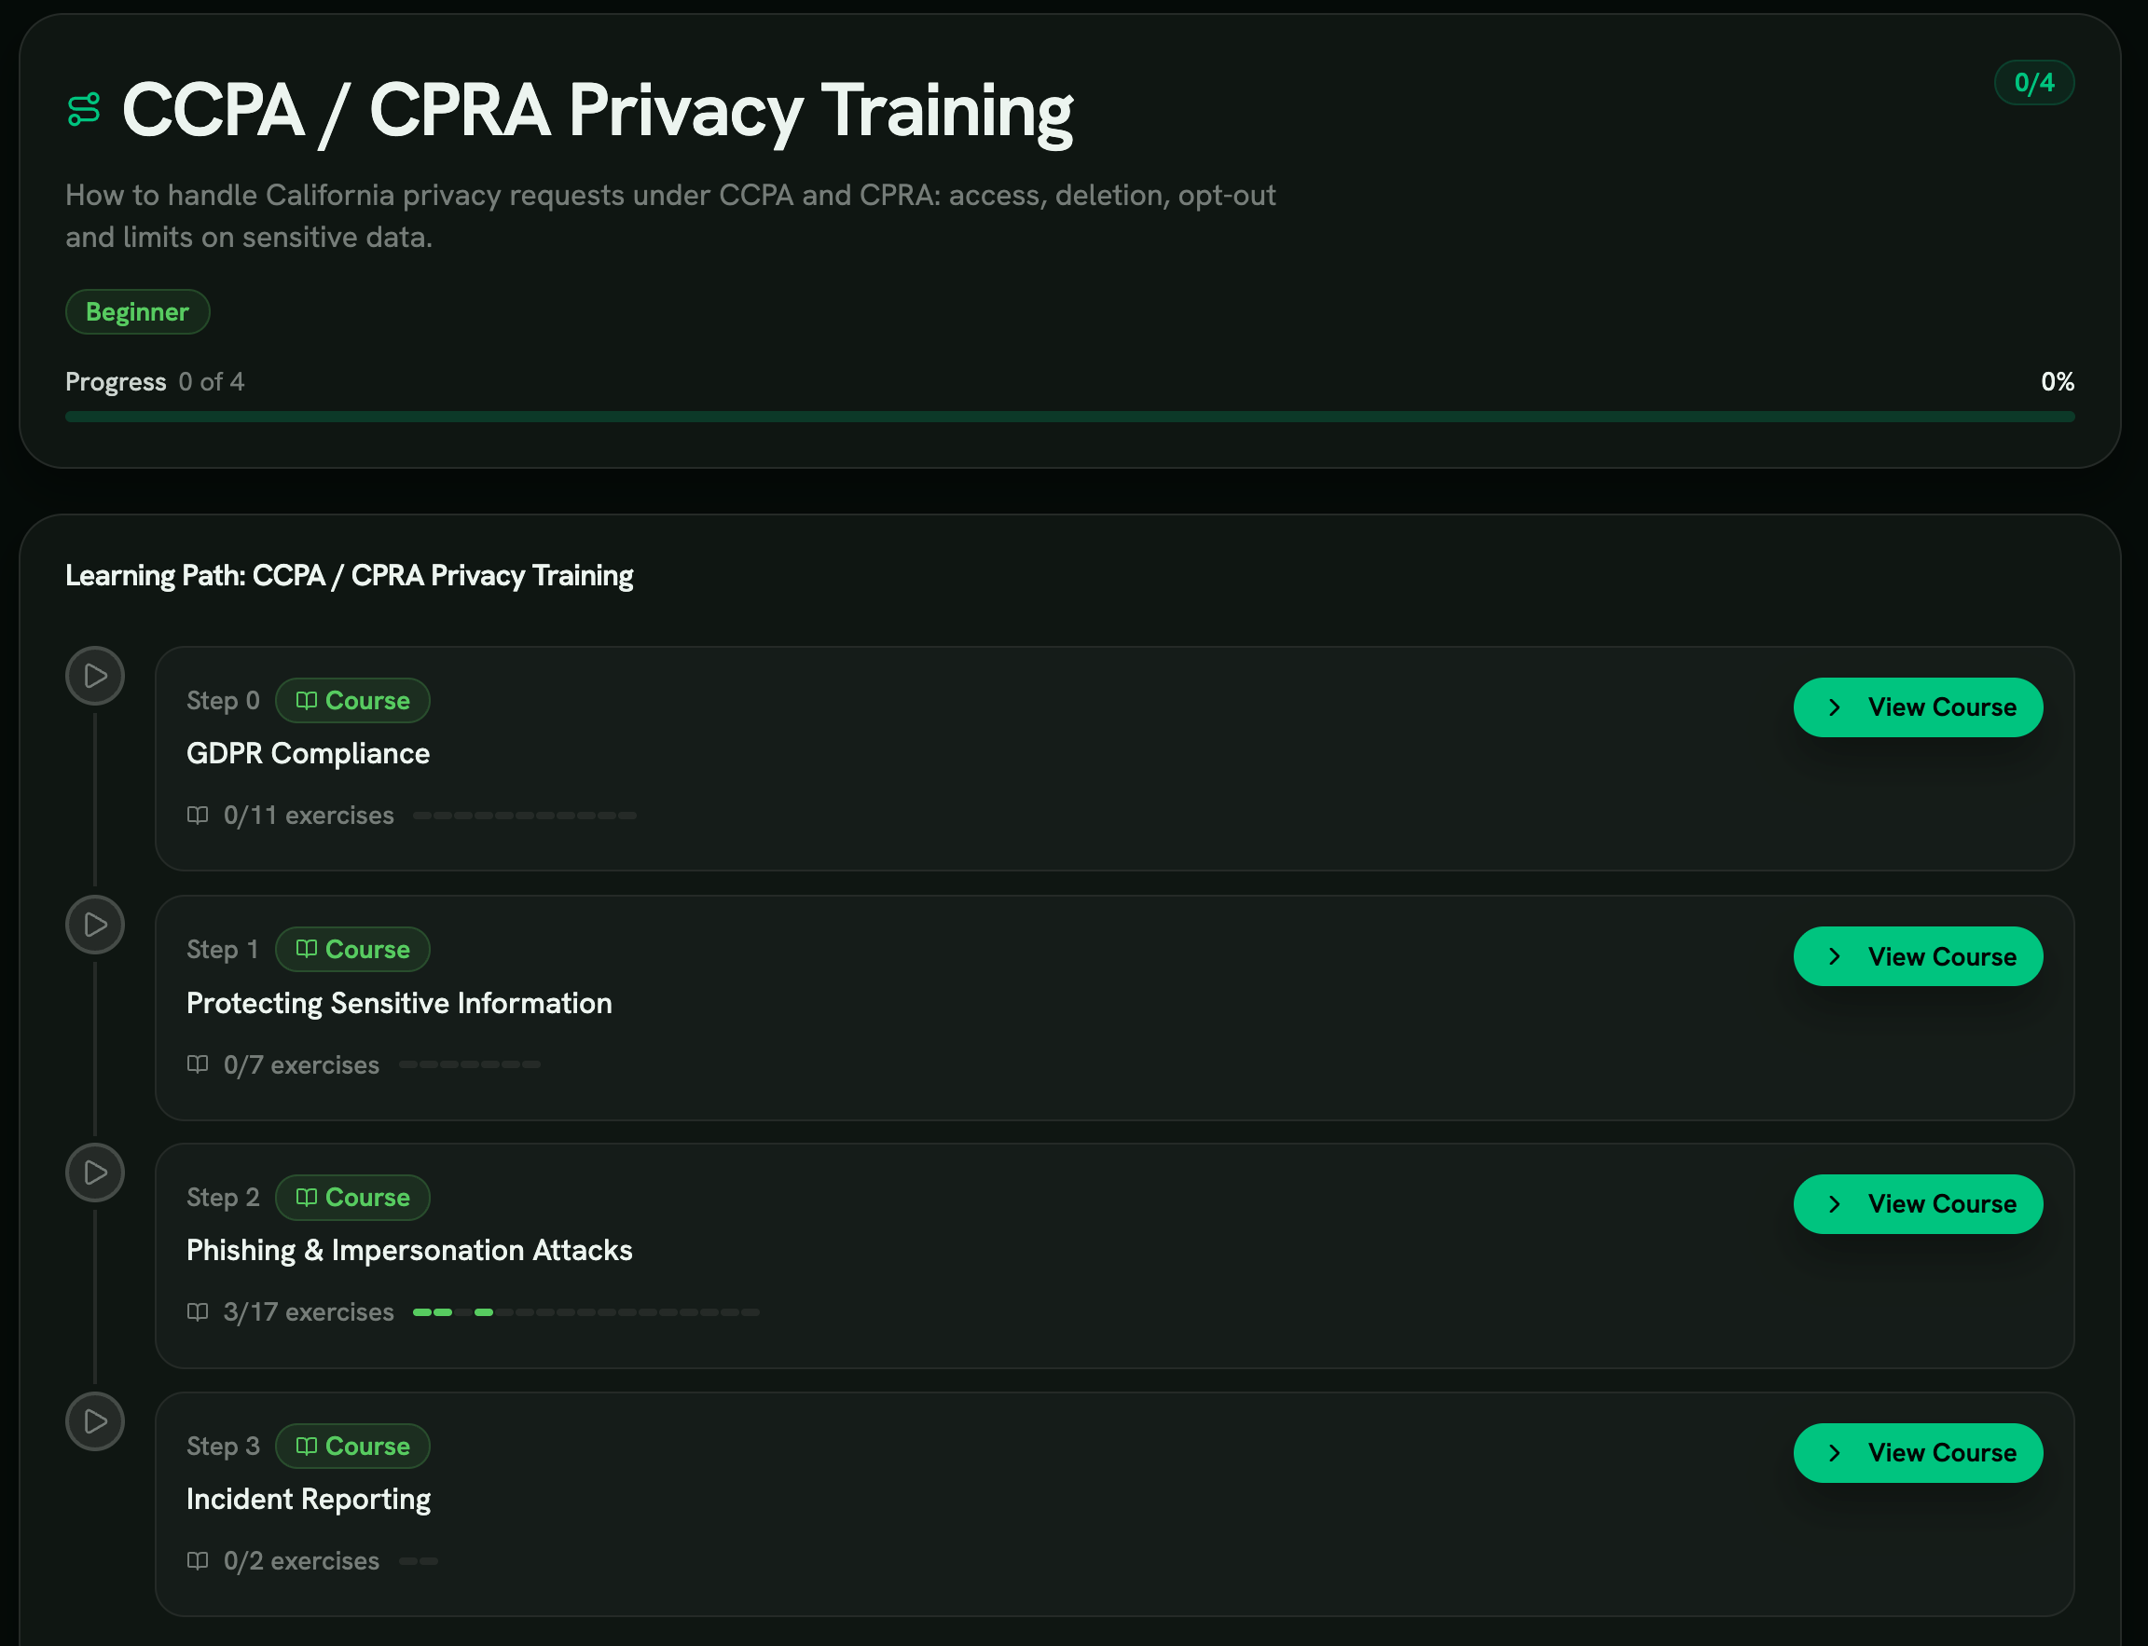Open View Course for GDPR Compliance
The image size is (2148, 1646).
click(1918, 707)
